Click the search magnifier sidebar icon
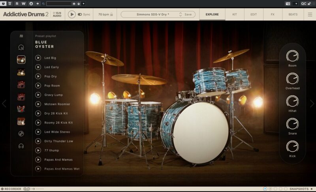Image resolution: width=316 pixels, height=192 pixels. tap(21, 47)
